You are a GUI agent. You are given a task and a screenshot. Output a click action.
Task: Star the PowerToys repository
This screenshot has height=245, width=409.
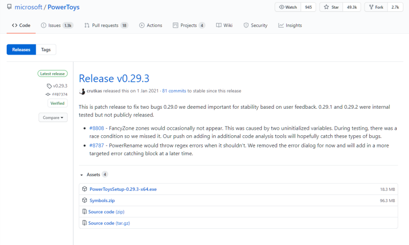tap(331, 7)
